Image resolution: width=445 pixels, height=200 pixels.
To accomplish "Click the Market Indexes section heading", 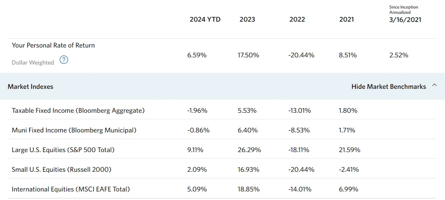I will coord(30,87).
